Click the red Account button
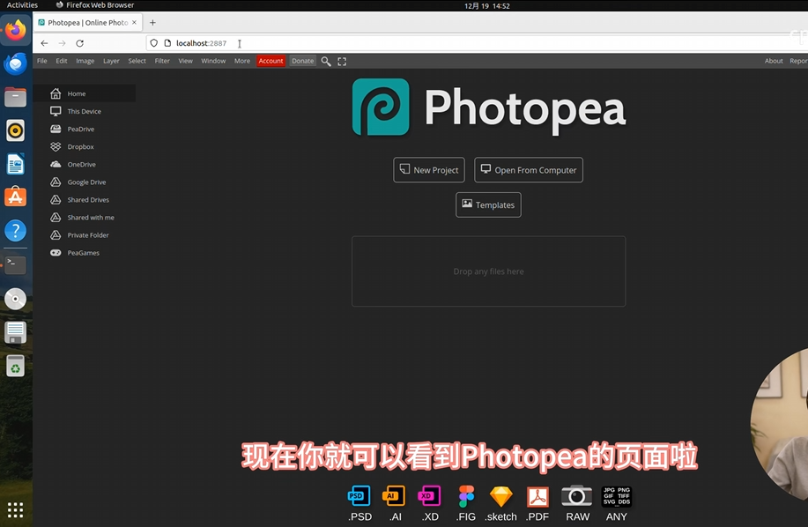Image resolution: width=808 pixels, height=527 pixels. tap(271, 61)
